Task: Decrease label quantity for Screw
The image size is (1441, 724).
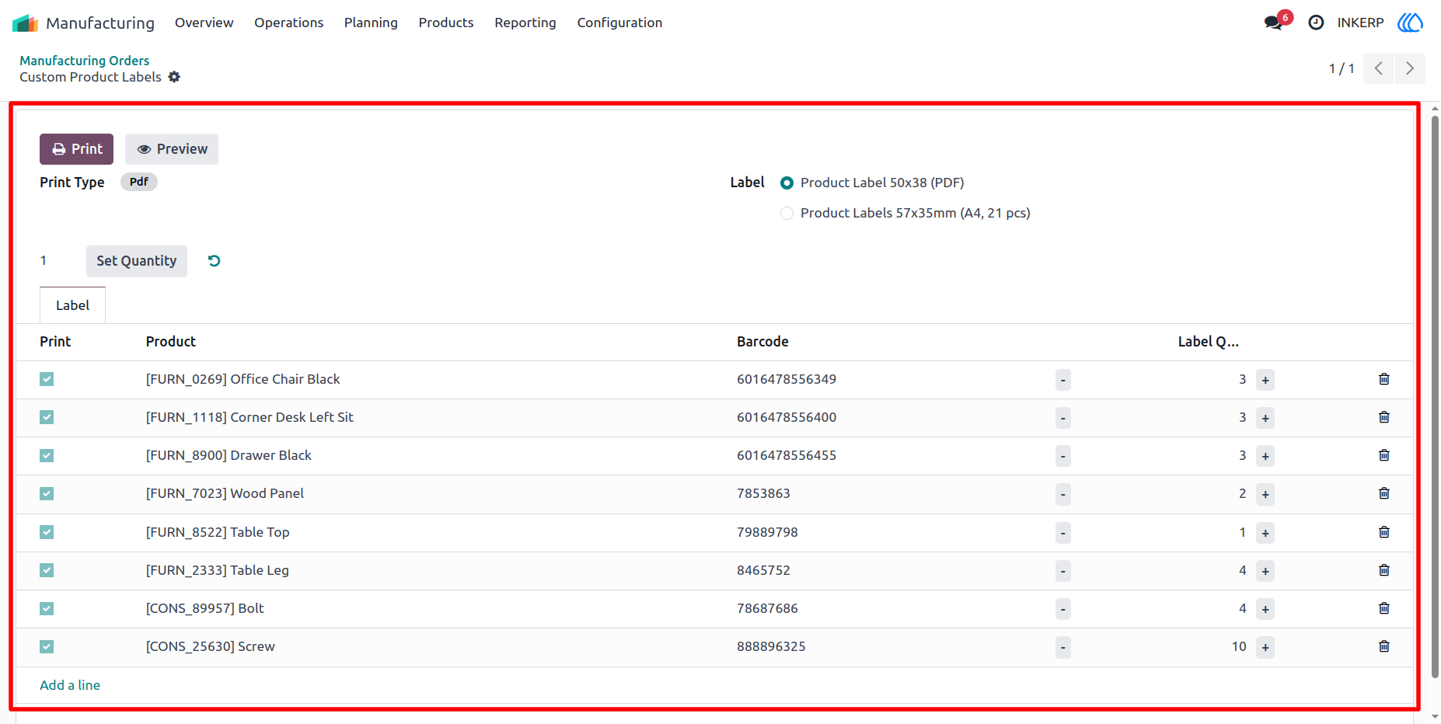Action: 1063,647
